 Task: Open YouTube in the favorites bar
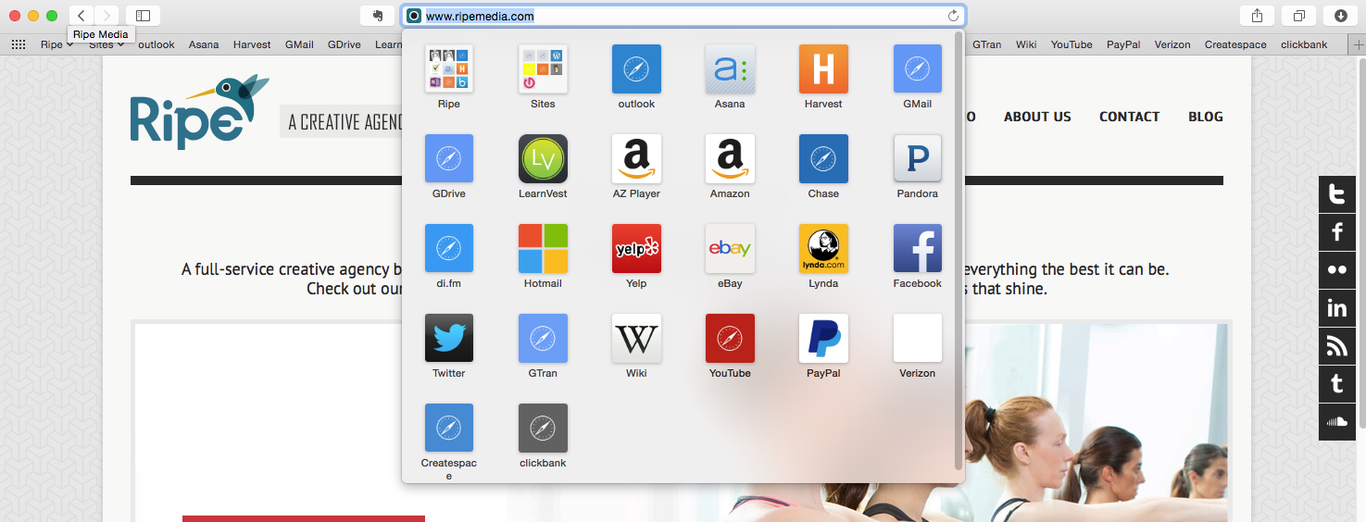[1071, 44]
